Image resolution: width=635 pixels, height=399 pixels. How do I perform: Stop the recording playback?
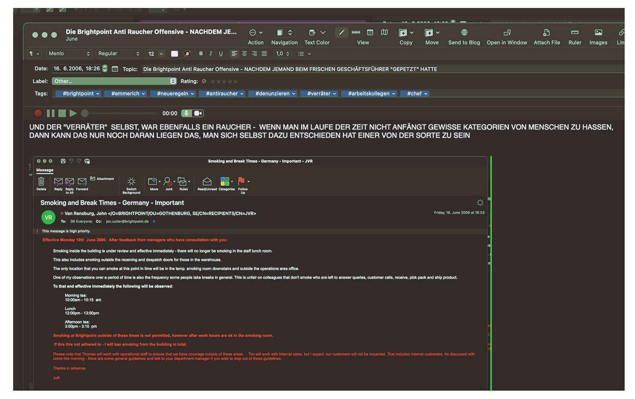[x=62, y=113]
